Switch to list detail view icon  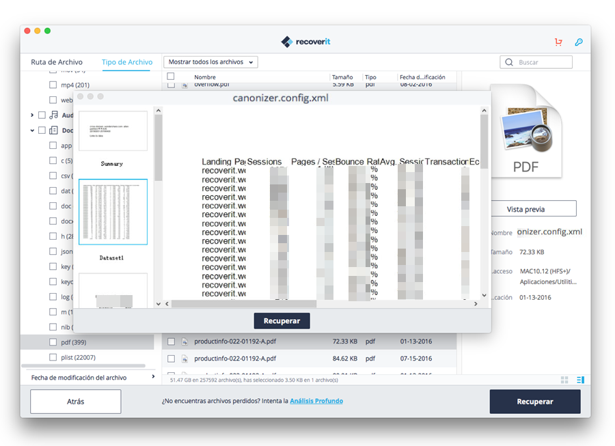[580, 380]
